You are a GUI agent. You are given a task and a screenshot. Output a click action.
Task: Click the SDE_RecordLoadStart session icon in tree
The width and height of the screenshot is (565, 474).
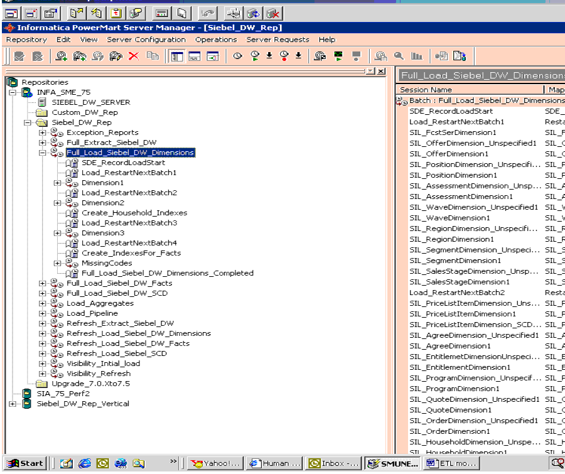72,163
